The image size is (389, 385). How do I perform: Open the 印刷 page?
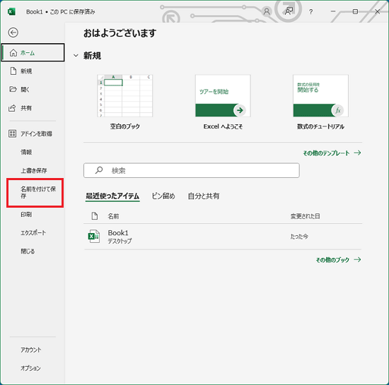[26, 215]
